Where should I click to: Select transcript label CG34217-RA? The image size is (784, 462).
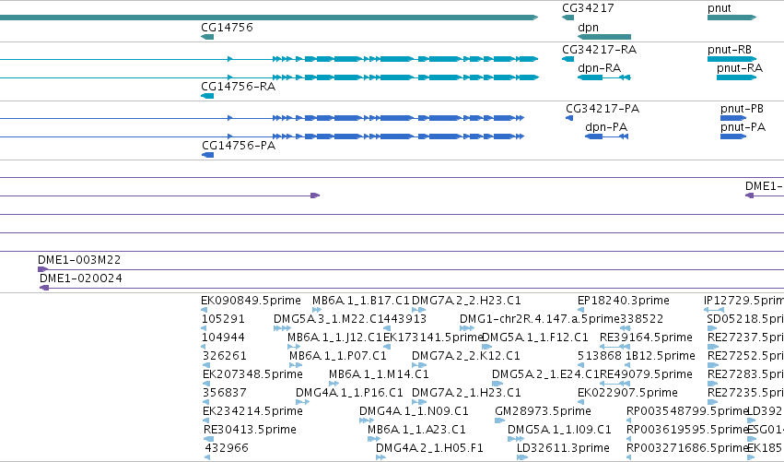coord(599,50)
